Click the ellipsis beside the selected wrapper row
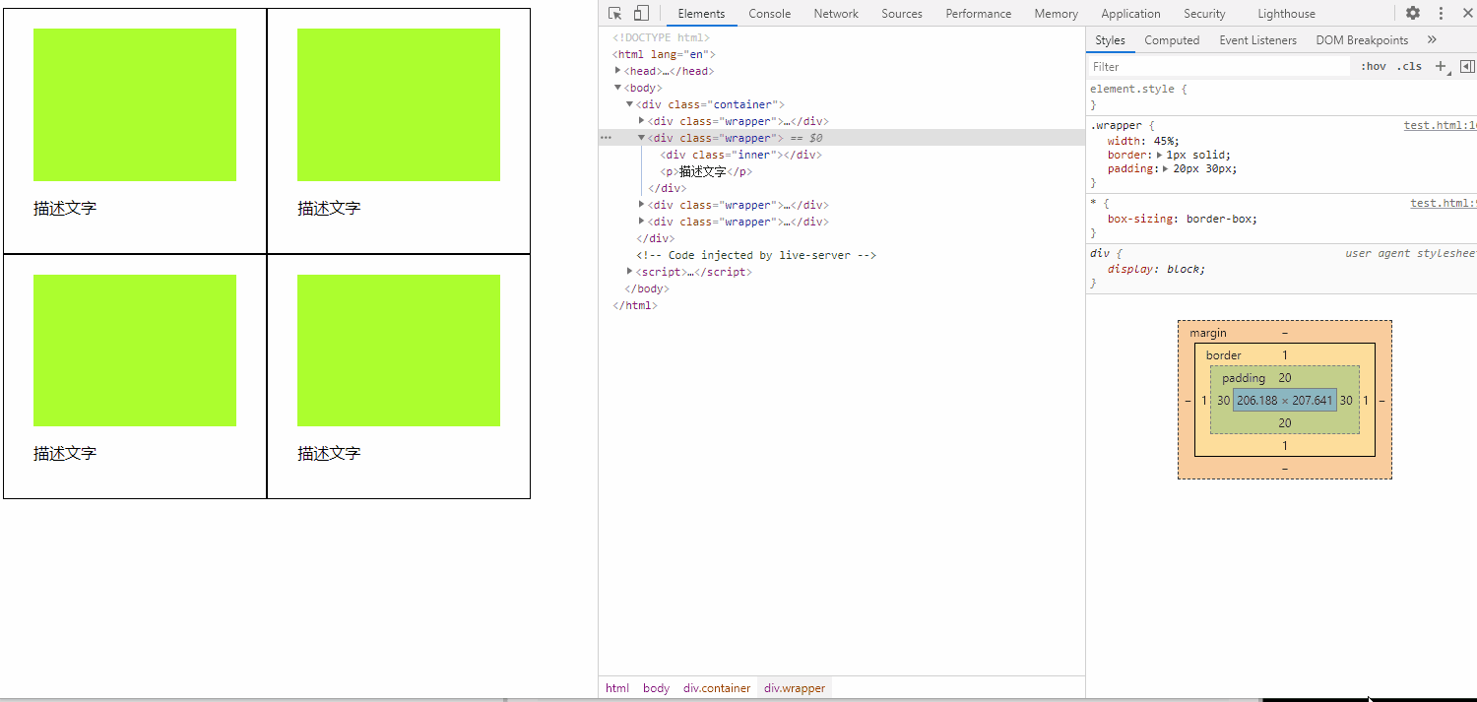This screenshot has width=1477, height=702. [607, 138]
